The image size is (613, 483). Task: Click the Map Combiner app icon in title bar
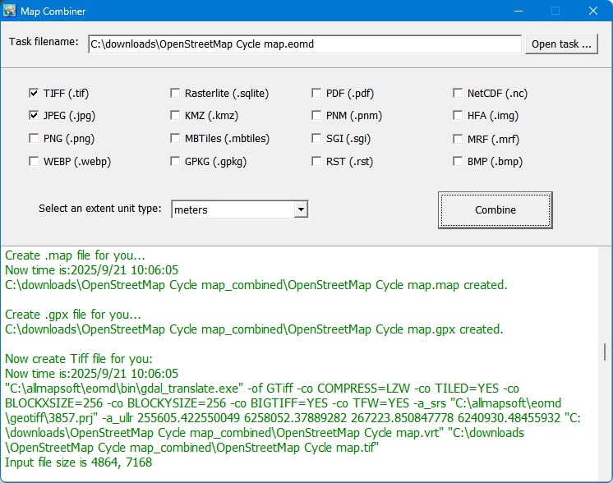pos(10,11)
